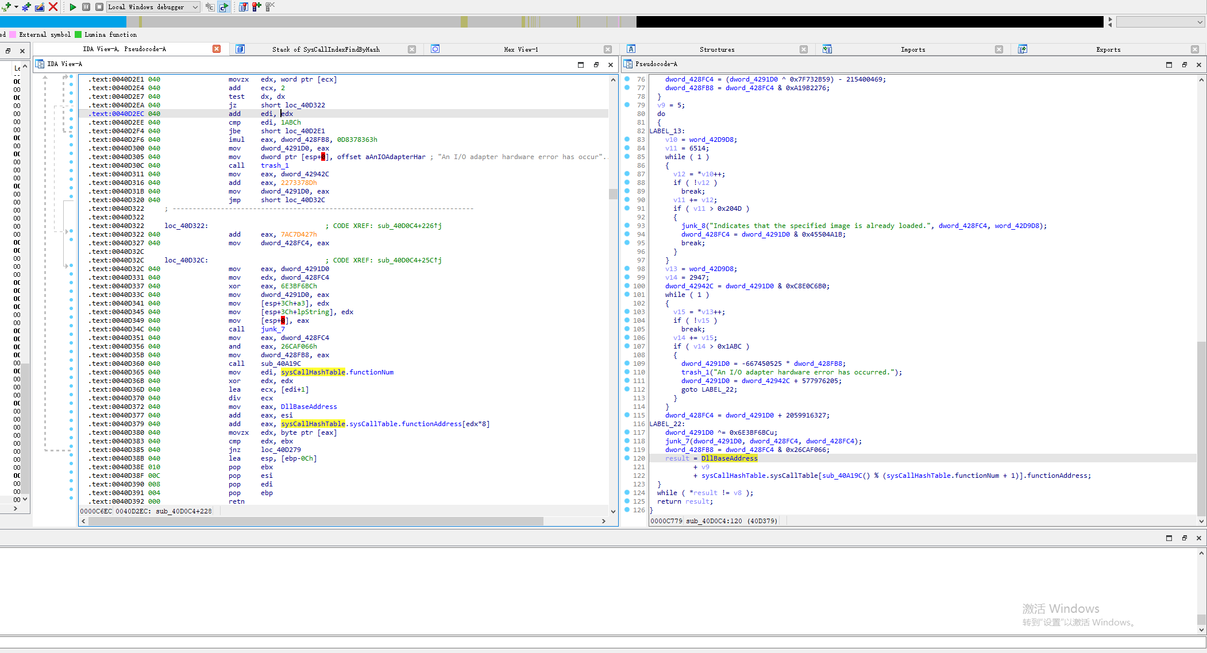Close the Imports tab
Viewport: 1207px width, 653px height.
click(999, 49)
